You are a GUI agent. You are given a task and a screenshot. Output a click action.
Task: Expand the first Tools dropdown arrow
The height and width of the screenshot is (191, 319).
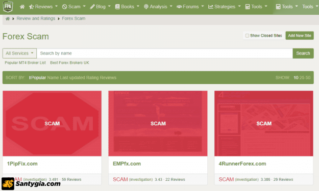click(266, 6)
